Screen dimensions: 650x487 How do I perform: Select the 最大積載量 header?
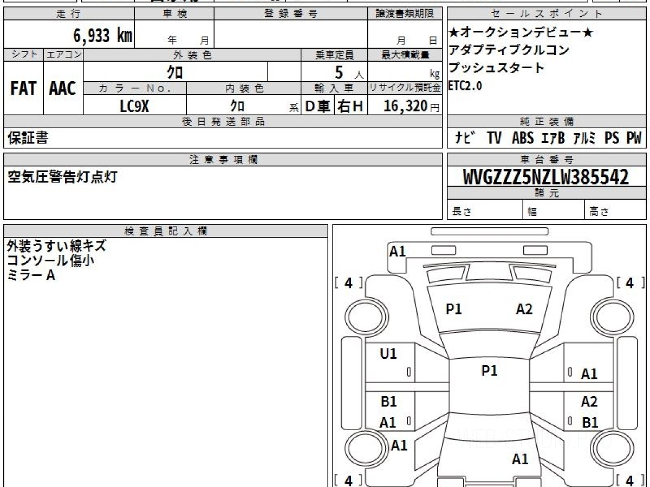(x=405, y=55)
